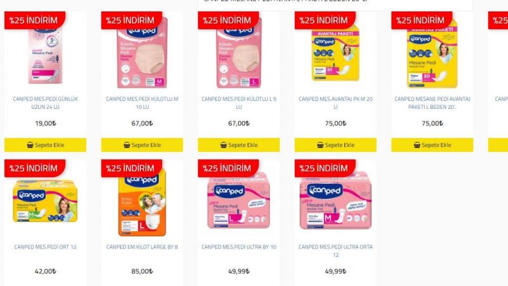Open Canped Mes.Pedi Külotlu M 10 Lu link

point(142,103)
